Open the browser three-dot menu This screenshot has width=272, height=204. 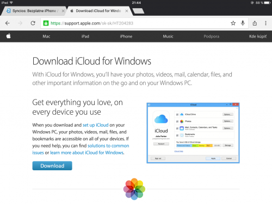point(265,23)
